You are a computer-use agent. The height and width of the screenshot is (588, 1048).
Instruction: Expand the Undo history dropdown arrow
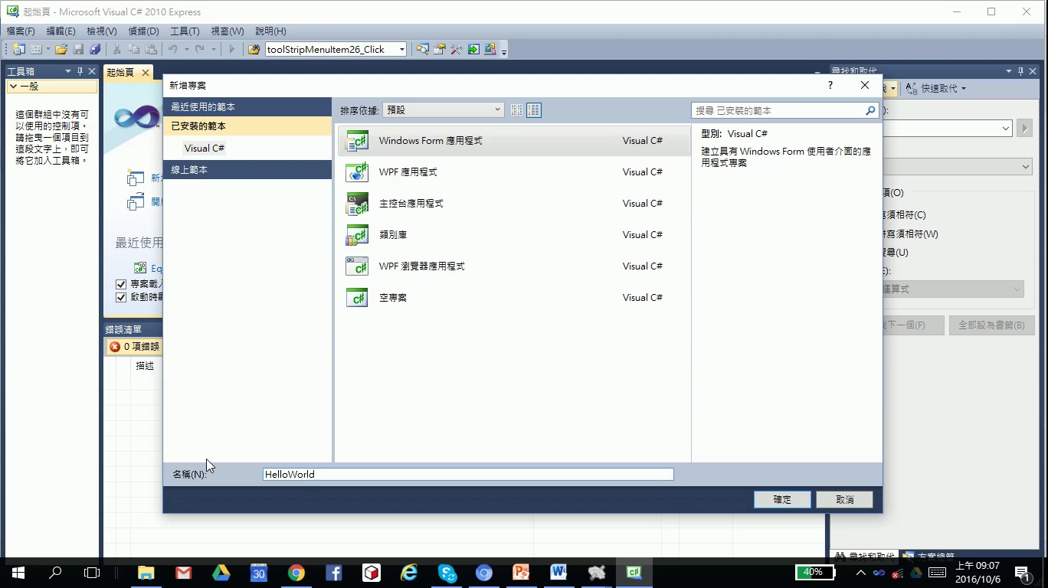click(186, 49)
